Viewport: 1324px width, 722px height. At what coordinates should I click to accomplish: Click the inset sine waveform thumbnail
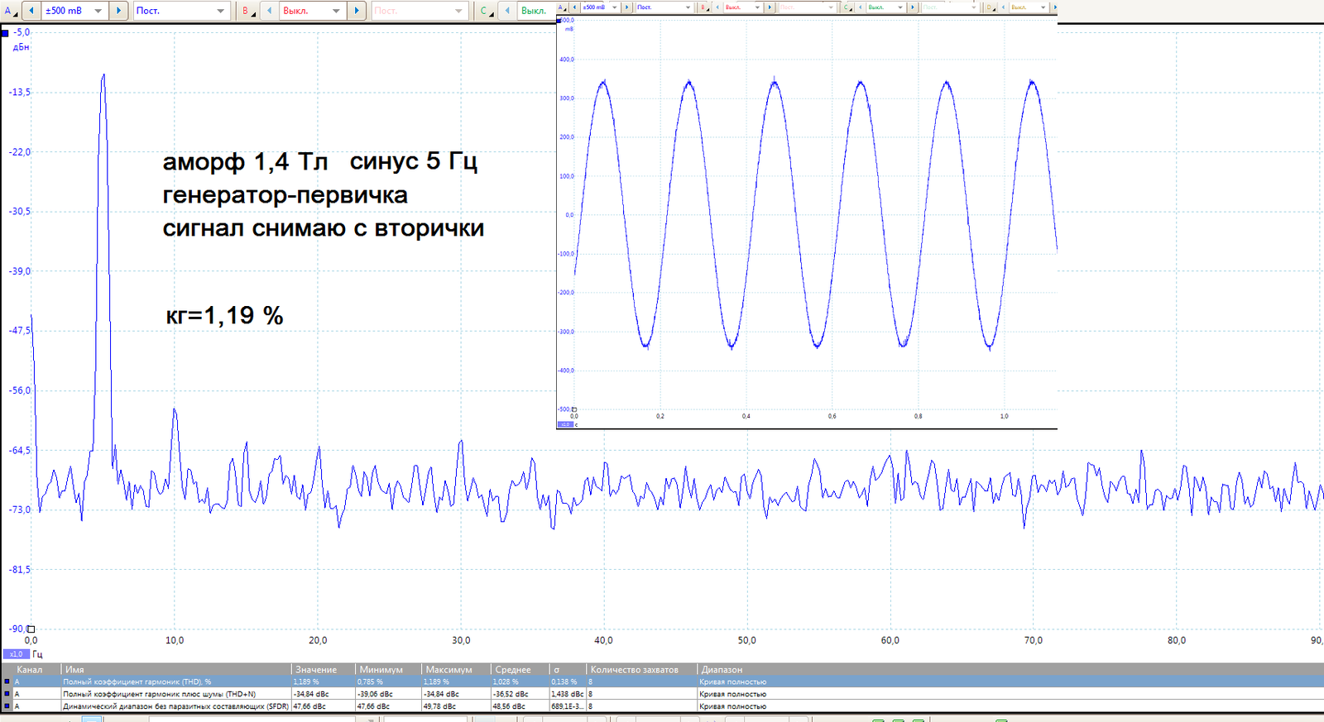[807, 215]
